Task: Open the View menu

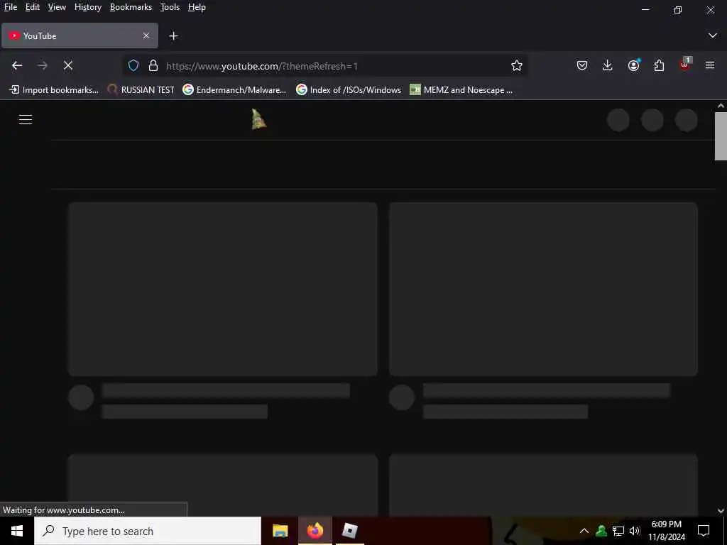Action: [57, 7]
